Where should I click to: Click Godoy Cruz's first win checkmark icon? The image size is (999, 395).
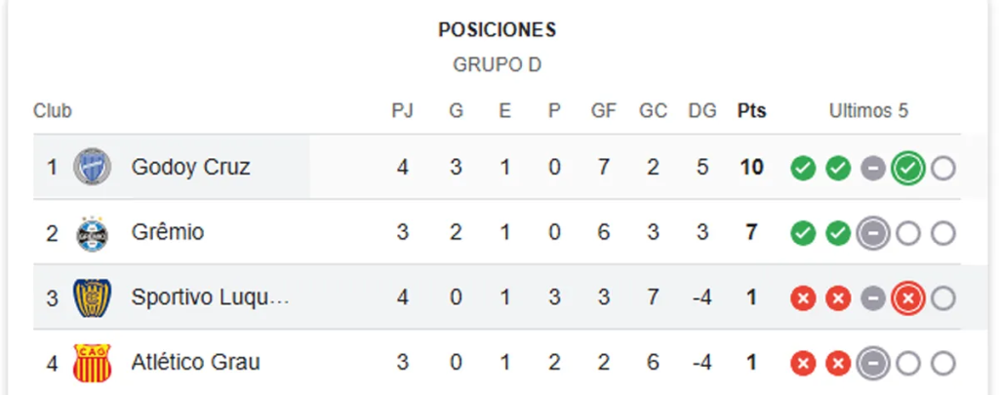pos(803,168)
